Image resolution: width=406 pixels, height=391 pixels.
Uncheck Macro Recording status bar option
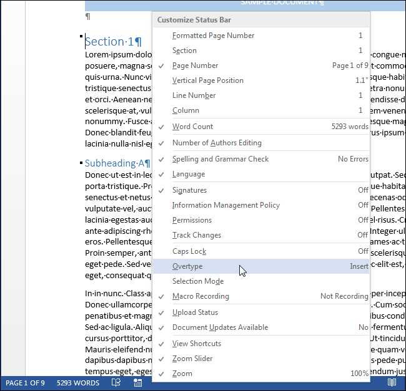[x=261, y=296]
